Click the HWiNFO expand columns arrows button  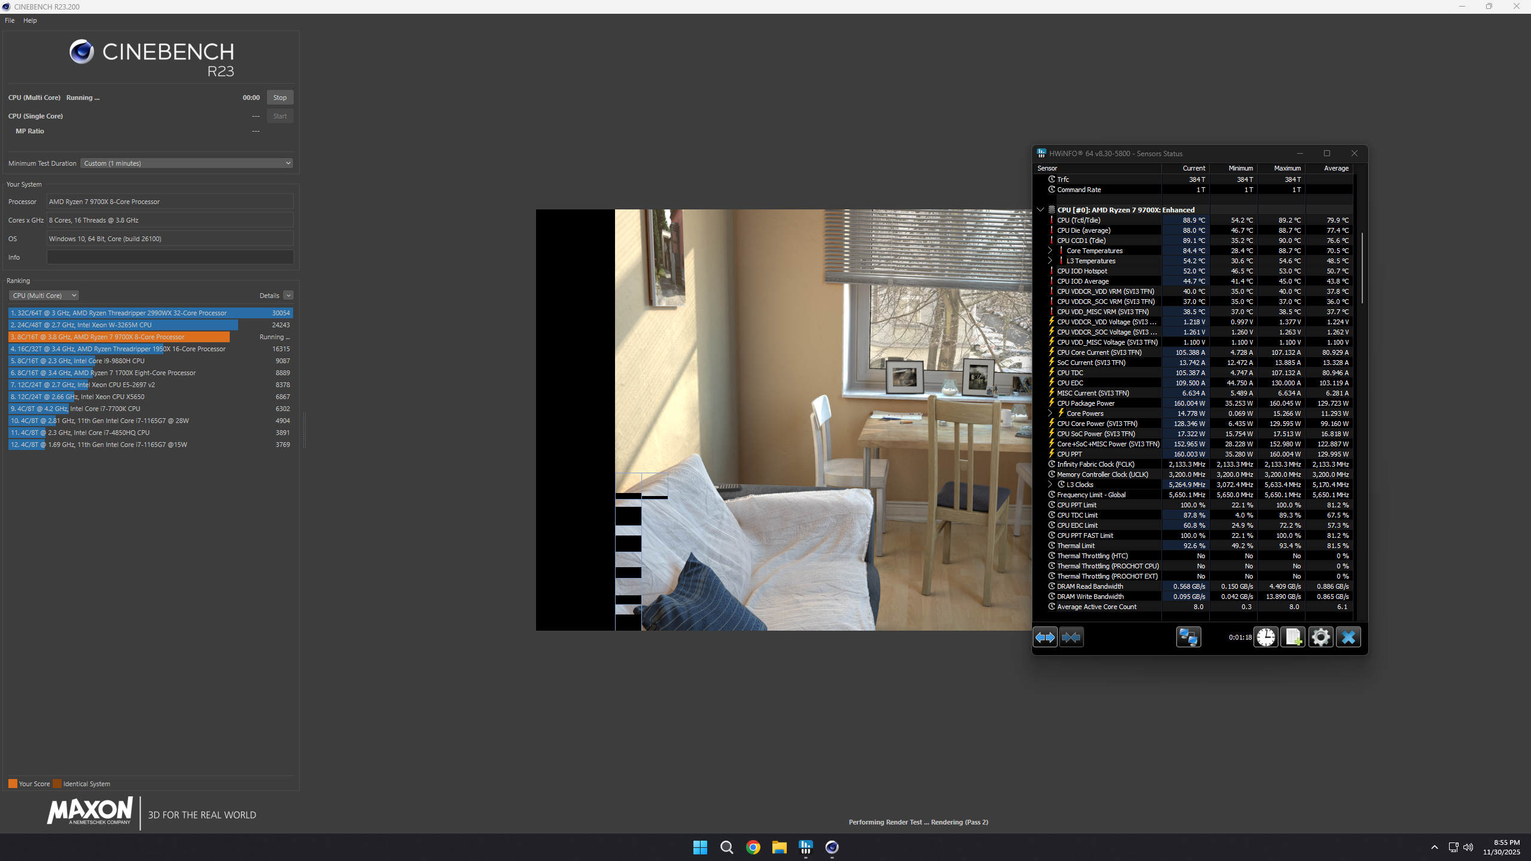1045,637
